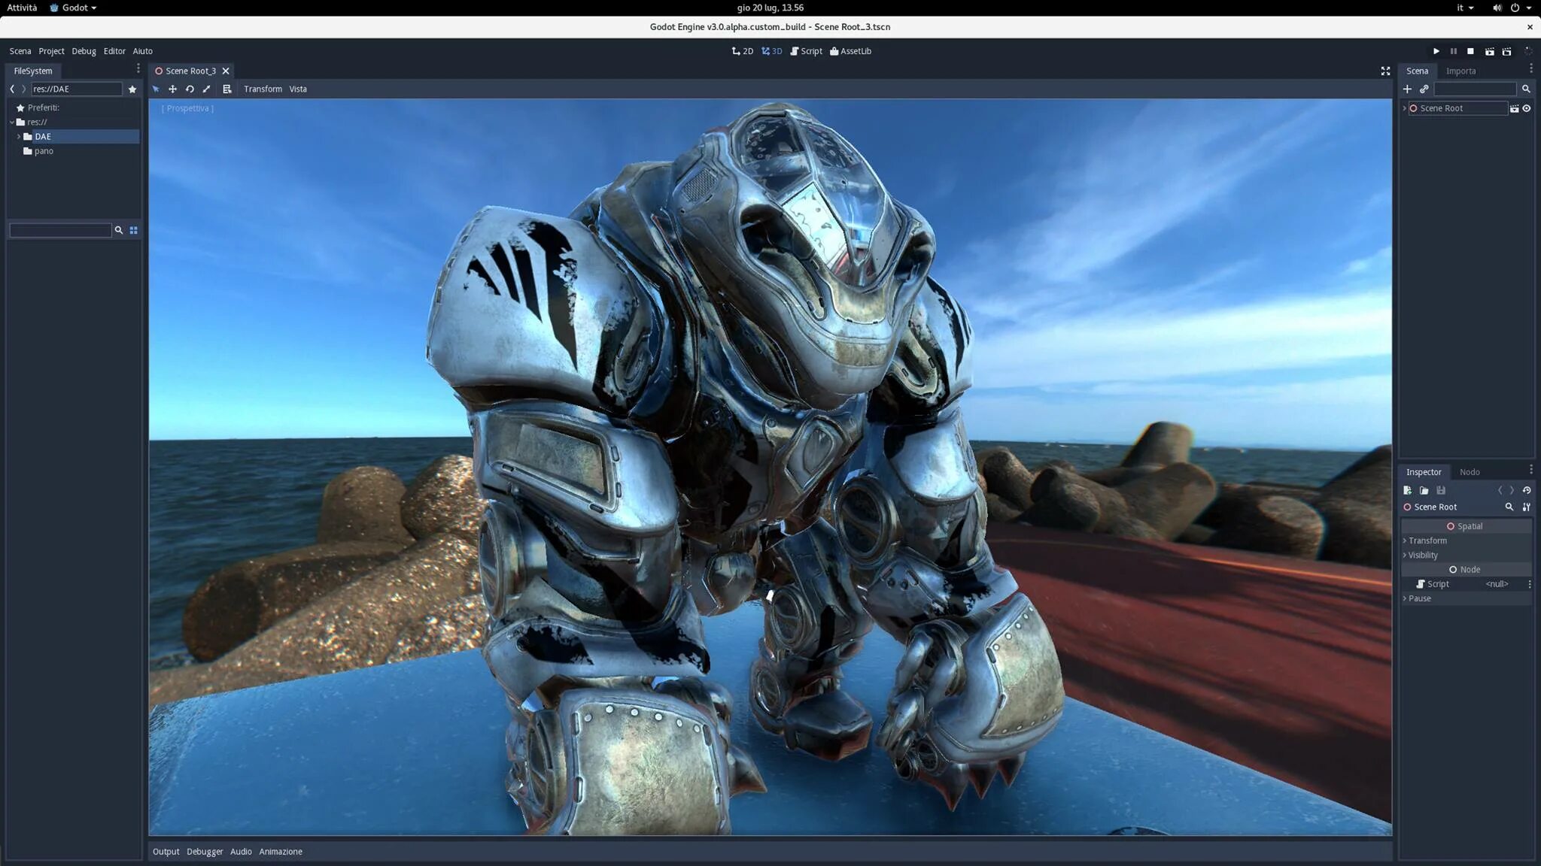
Task: Open the Editor menu
Action: click(114, 51)
